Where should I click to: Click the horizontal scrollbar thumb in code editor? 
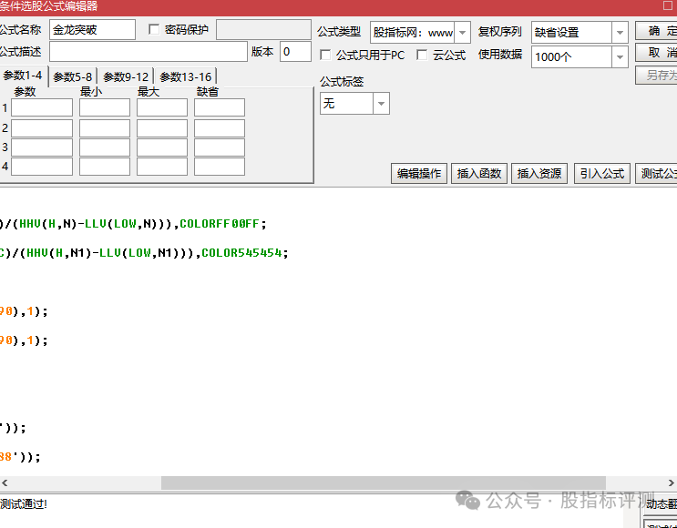(384, 482)
